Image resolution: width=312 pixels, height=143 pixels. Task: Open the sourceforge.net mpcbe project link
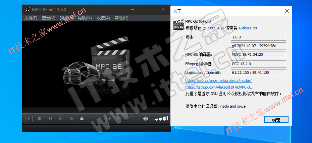(x=218, y=81)
